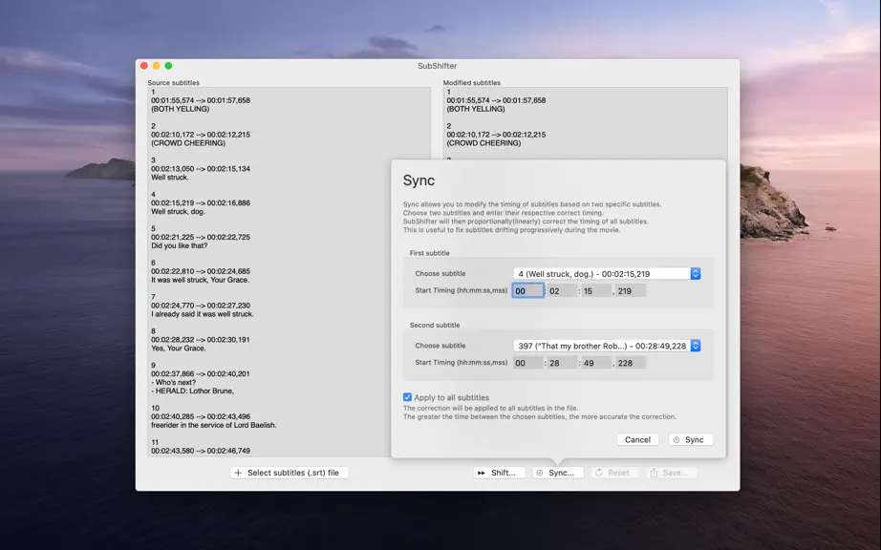Viewport: 881px width, 550px height.
Task: Click the second subtitle hours field
Action: click(x=528, y=363)
